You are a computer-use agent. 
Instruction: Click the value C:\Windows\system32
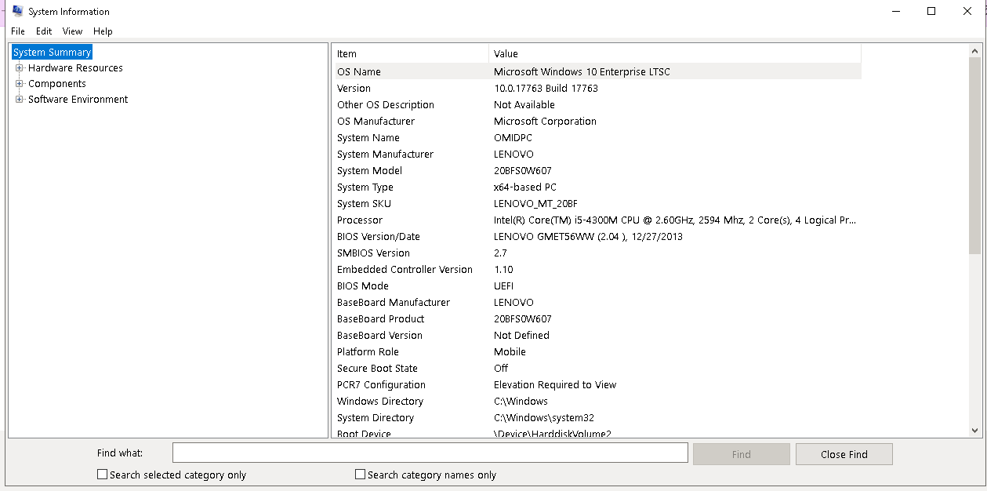coord(544,418)
